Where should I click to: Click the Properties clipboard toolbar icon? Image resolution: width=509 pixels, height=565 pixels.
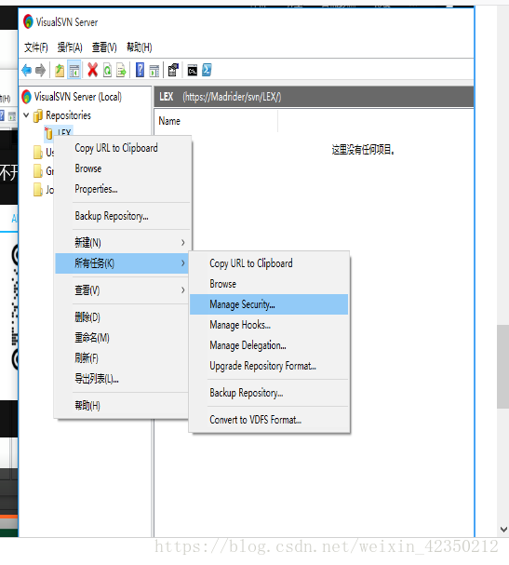[x=173, y=70]
